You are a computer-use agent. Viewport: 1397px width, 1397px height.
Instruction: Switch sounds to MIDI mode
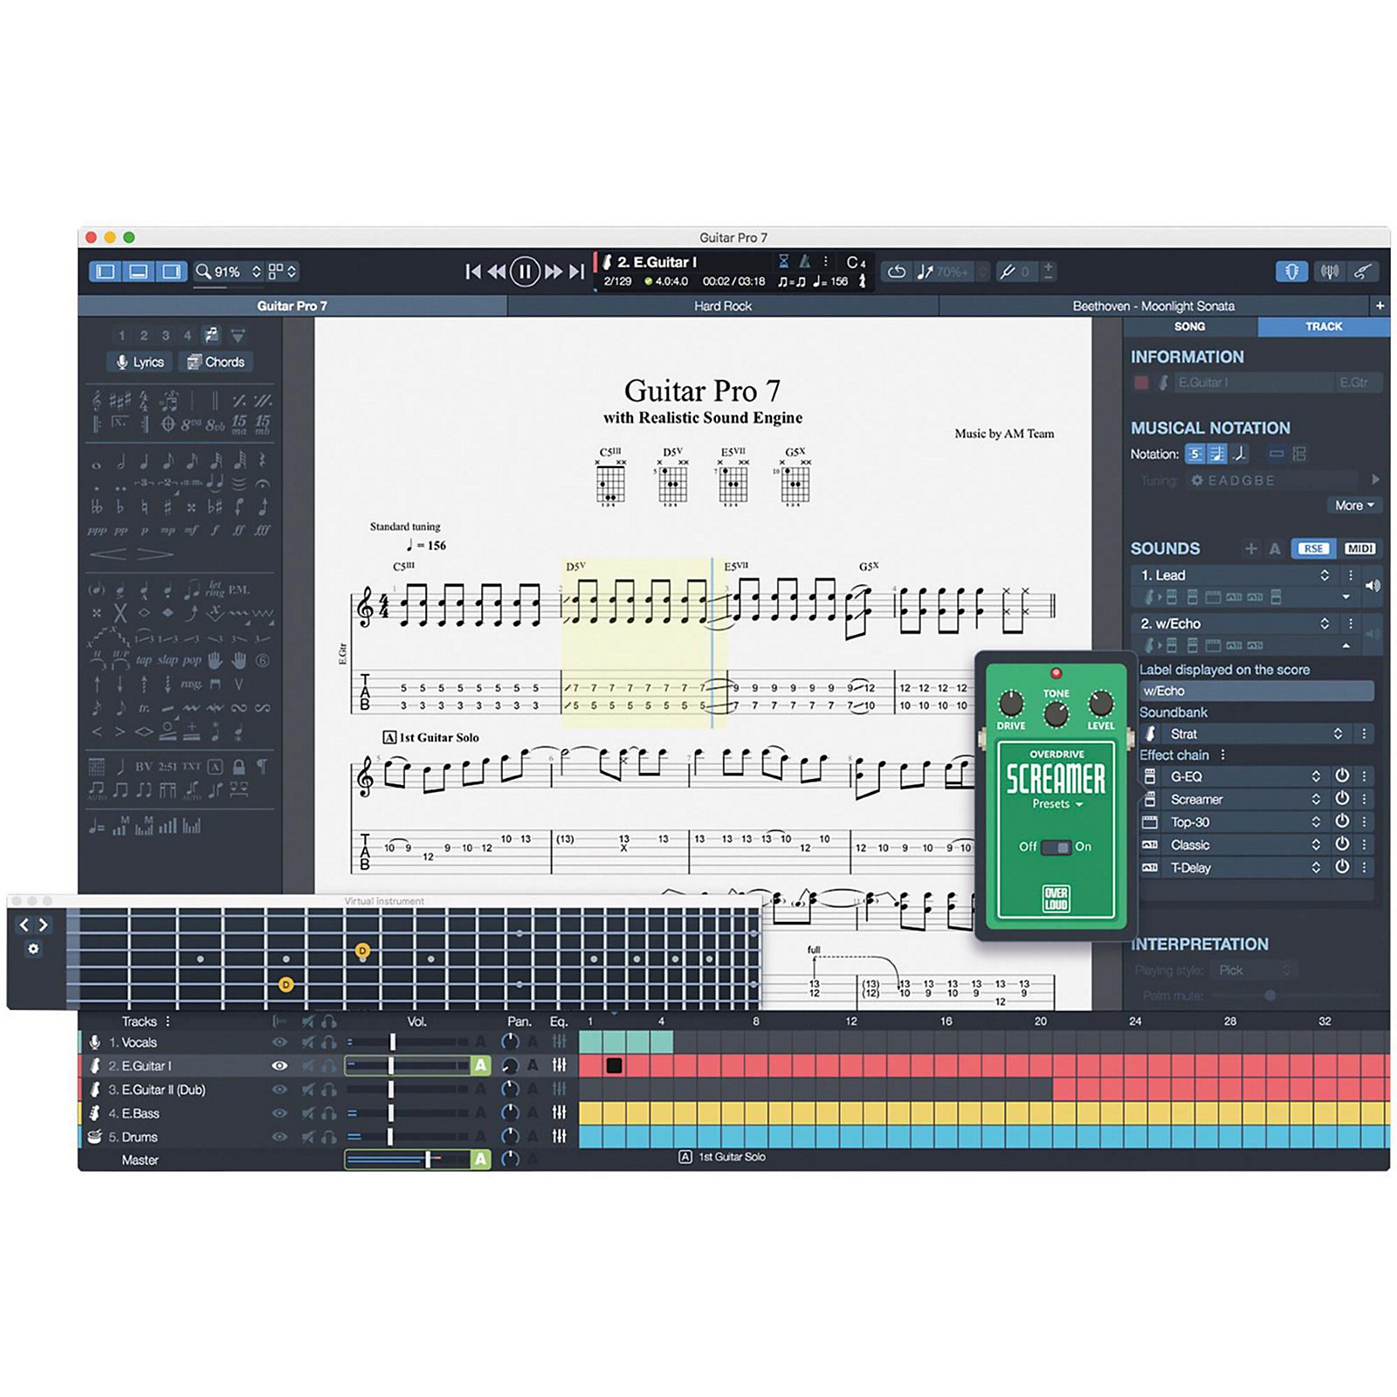[1359, 548]
